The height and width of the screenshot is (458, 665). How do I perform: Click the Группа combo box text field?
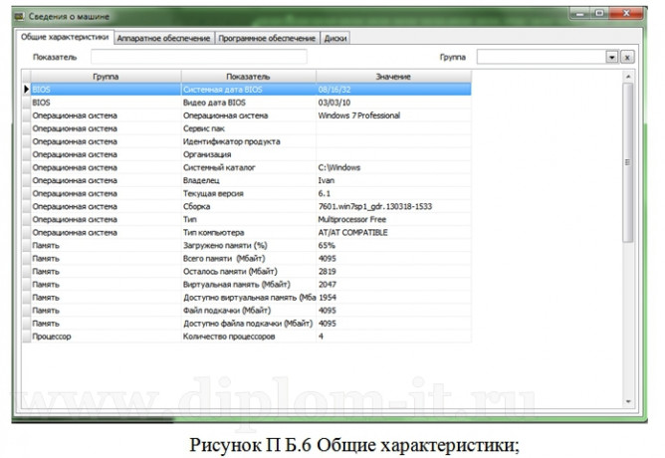[x=542, y=57]
